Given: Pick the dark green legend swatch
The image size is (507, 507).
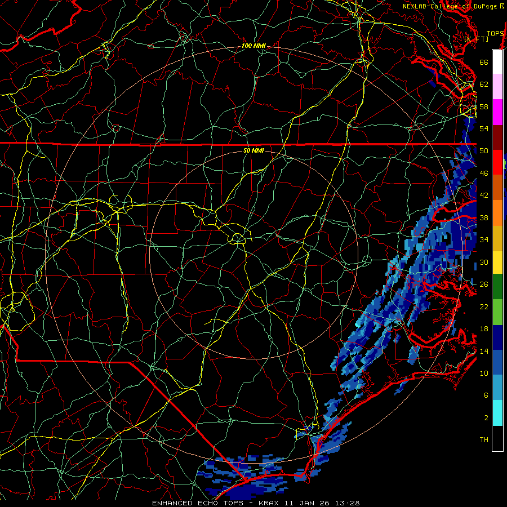Looking at the screenshot, I should click(x=497, y=287).
